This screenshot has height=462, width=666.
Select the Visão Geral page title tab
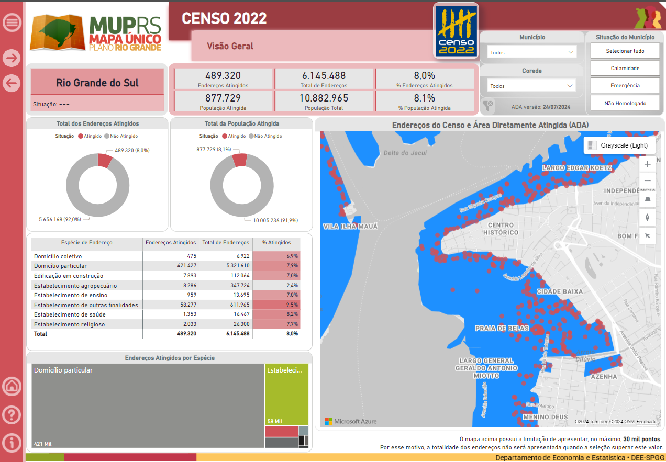[230, 46]
